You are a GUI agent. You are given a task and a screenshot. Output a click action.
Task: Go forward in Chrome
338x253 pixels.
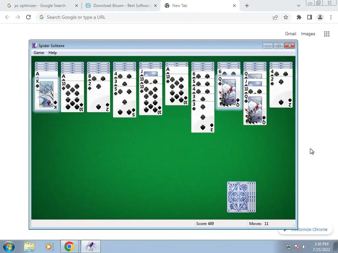click(18, 17)
